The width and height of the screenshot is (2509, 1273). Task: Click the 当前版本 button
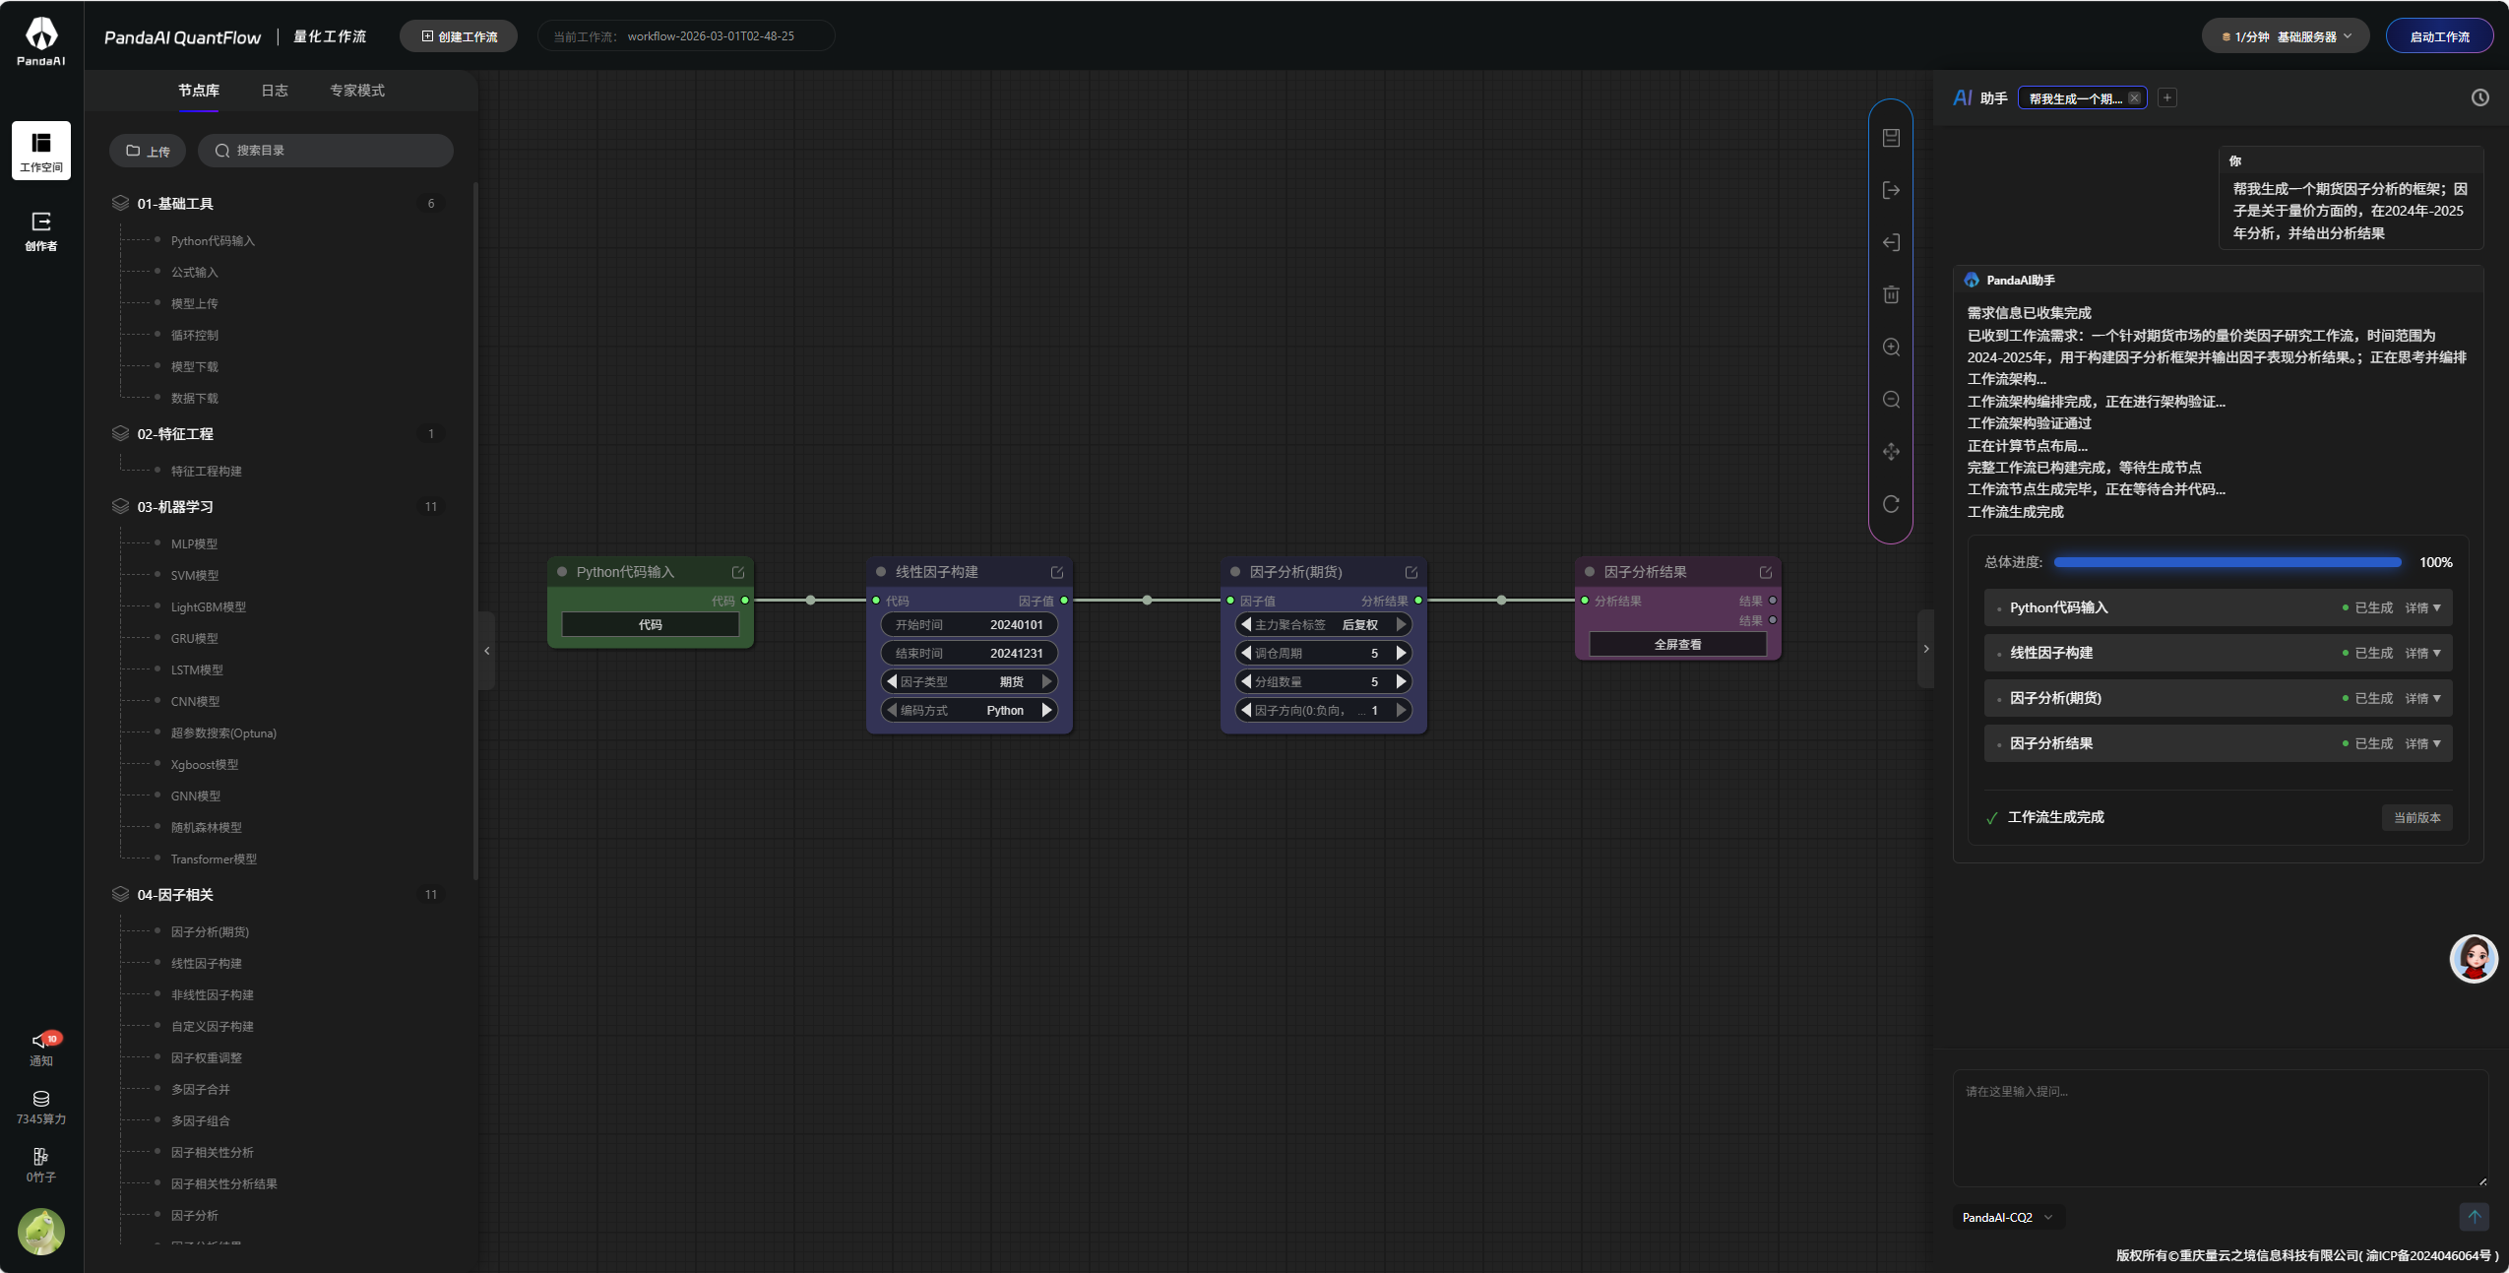pos(2416,817)
